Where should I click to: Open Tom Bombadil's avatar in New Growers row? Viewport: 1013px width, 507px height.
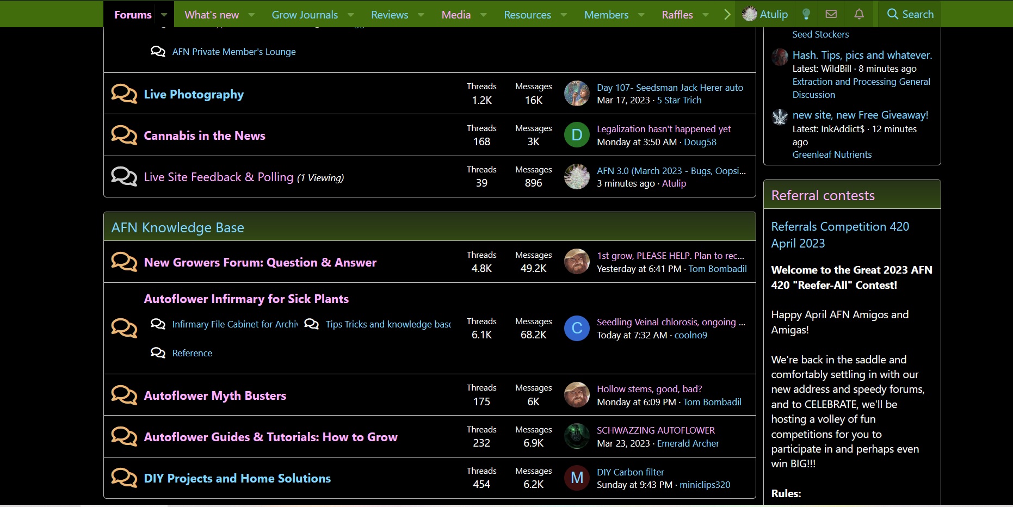(577, 262)
